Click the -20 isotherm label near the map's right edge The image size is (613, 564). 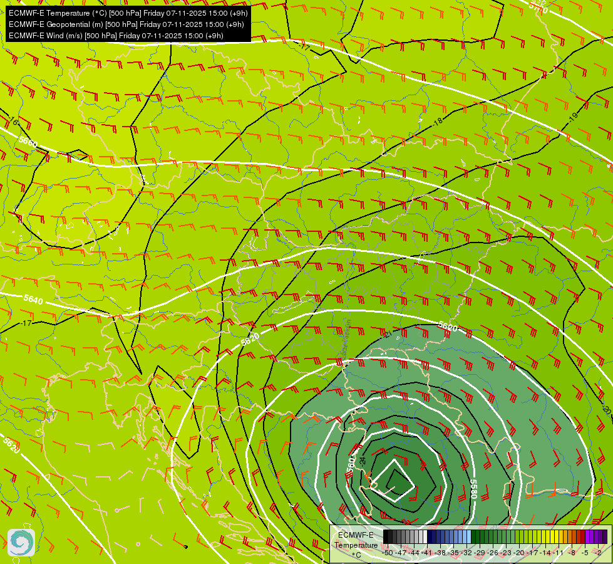coord(607,410)
